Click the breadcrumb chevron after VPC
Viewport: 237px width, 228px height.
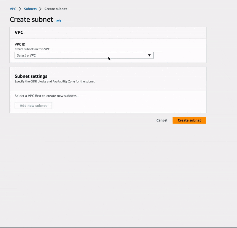(20, 9)
